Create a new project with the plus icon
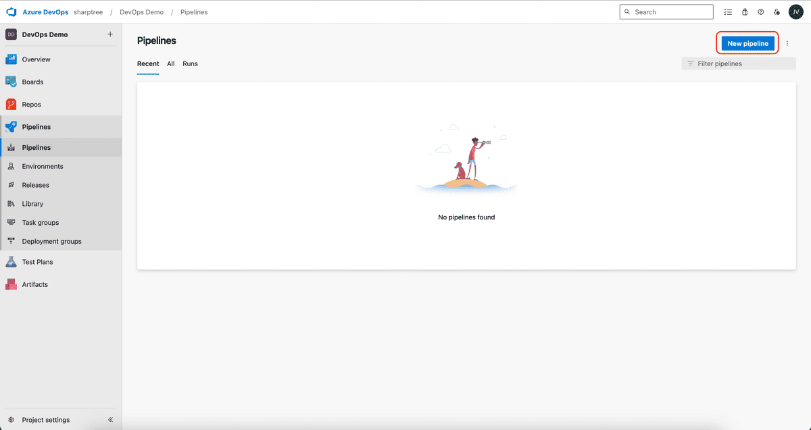811x430 pixels. point(110,34)
